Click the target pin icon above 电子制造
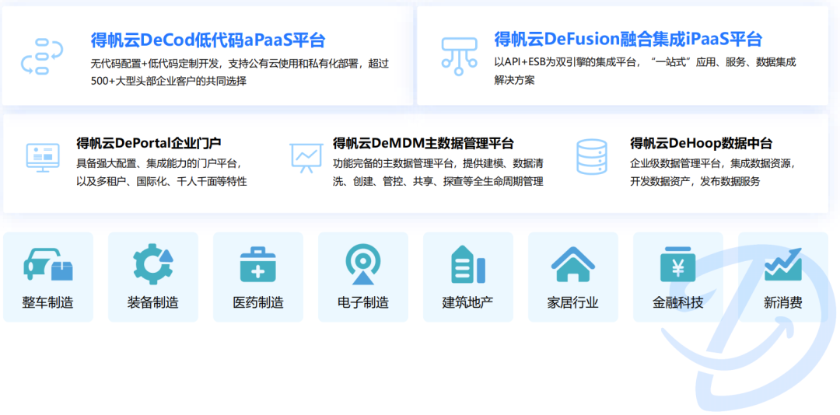 tap(362, 264)
